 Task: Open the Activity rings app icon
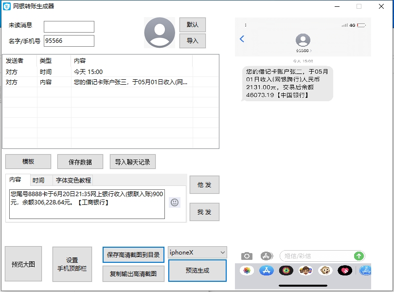[286, 271]
